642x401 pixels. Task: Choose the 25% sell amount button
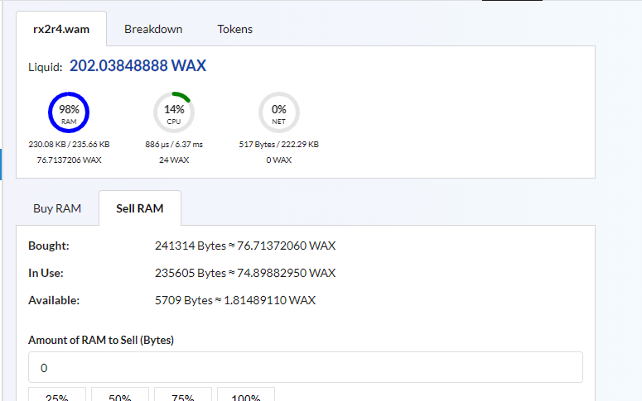click(x=57, y=396)
